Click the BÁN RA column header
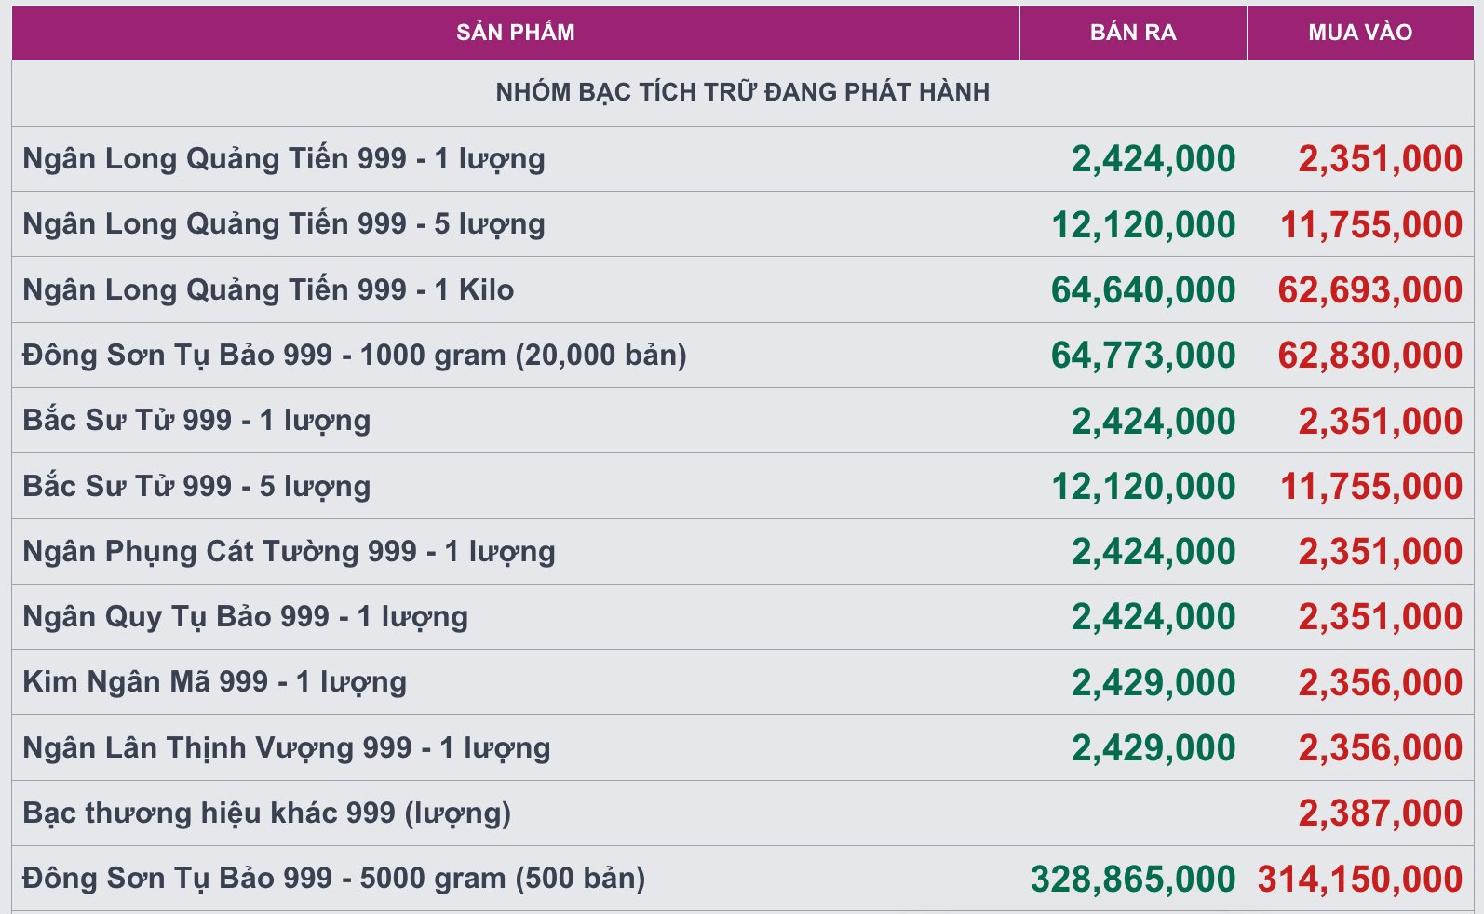Image resolution: width=1484 pixels, height=914 pixels. tap(1133, 33)
